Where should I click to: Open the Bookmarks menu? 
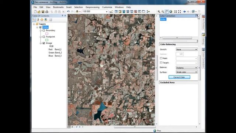[58, 7]
